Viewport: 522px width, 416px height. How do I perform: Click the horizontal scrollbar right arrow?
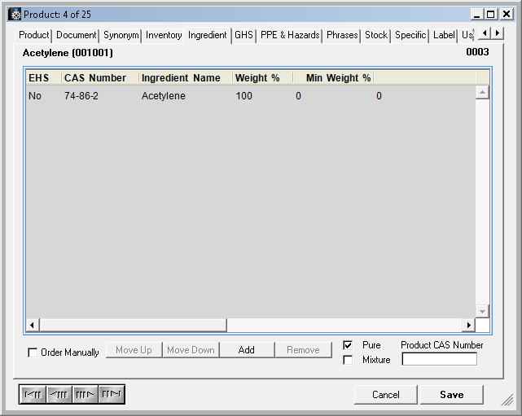468,326
